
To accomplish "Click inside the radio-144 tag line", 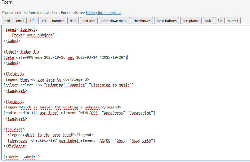I will click(x=79, y=113).
